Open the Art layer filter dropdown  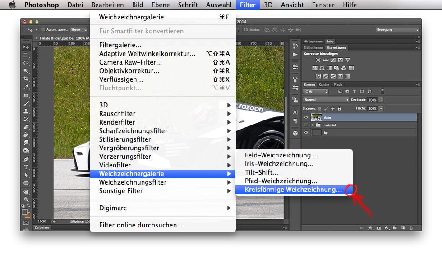[x=315, y=91]
